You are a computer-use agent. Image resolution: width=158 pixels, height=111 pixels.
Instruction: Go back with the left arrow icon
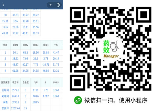point(3,5)
